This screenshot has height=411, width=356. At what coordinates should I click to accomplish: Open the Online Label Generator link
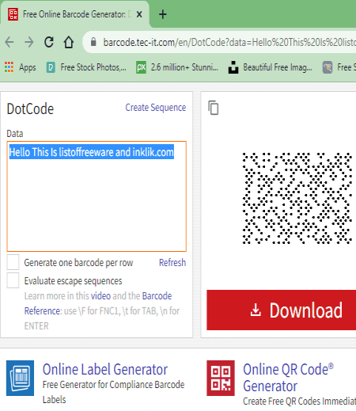click(105, 369)
